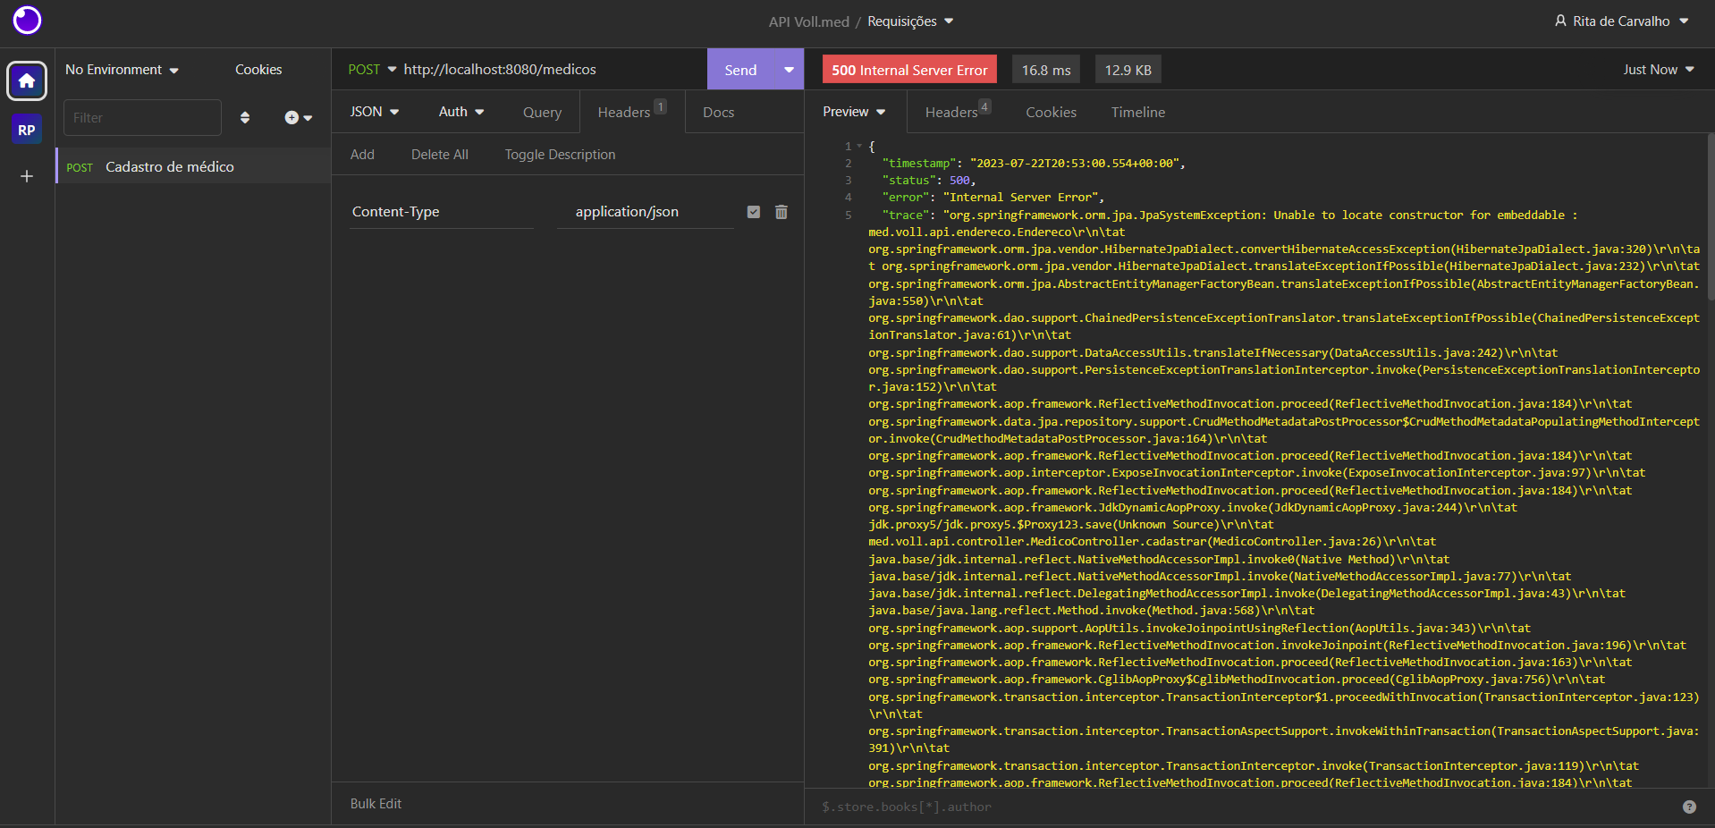Change the POST method dropdown
1715x828 pixels.
[x=372, y=69]
